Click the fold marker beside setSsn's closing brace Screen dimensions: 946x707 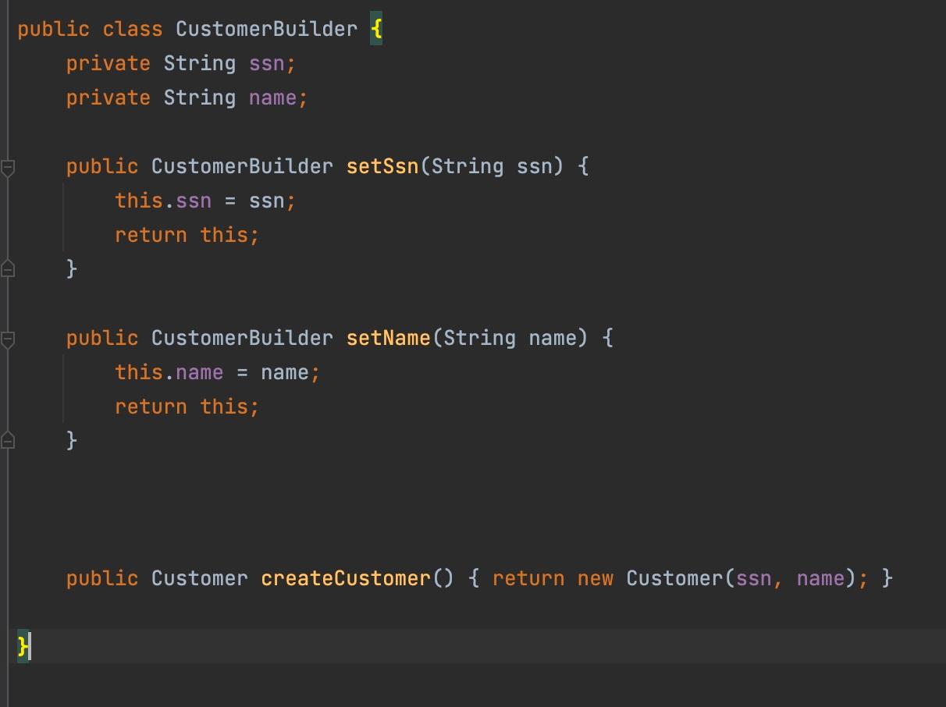coord(8,268)
